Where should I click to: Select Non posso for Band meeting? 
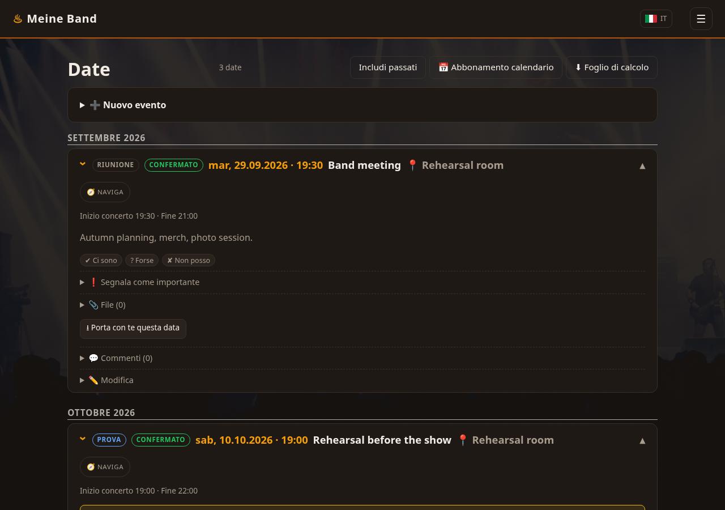pyautogui.click(x=189, y=260)
